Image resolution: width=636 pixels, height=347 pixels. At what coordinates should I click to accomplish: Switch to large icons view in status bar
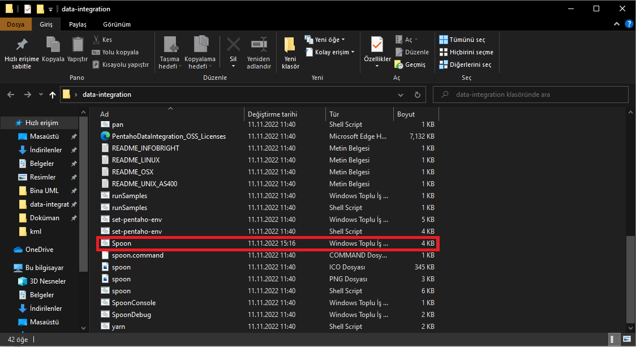pos(627,339)
